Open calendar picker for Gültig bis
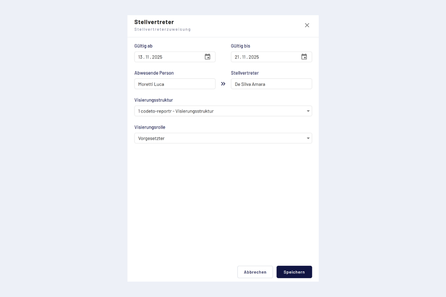Image resolution: width=446 pixels, height=297 pixels. click(x=304, y=57)
